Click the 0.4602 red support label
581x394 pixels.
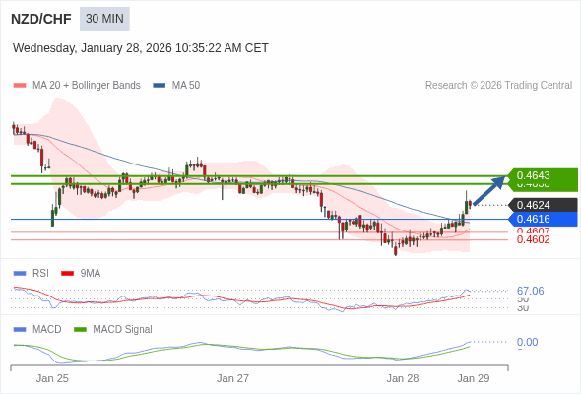(533, 239)
